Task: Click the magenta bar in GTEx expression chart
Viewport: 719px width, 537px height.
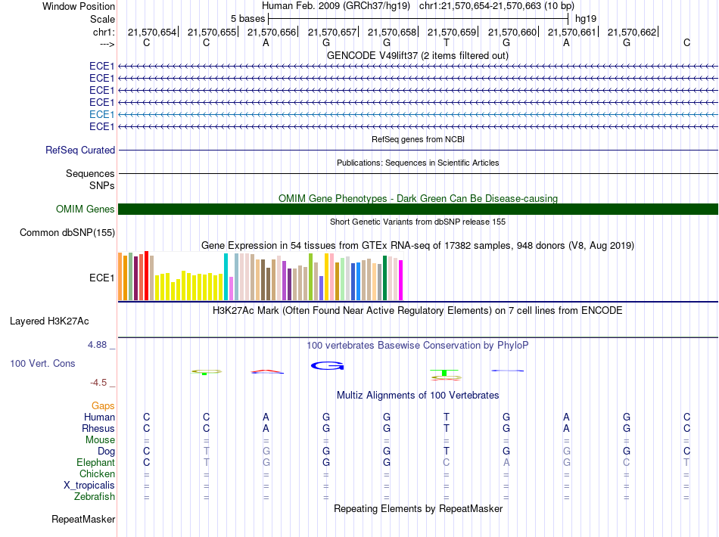Action: coord(401,280)
